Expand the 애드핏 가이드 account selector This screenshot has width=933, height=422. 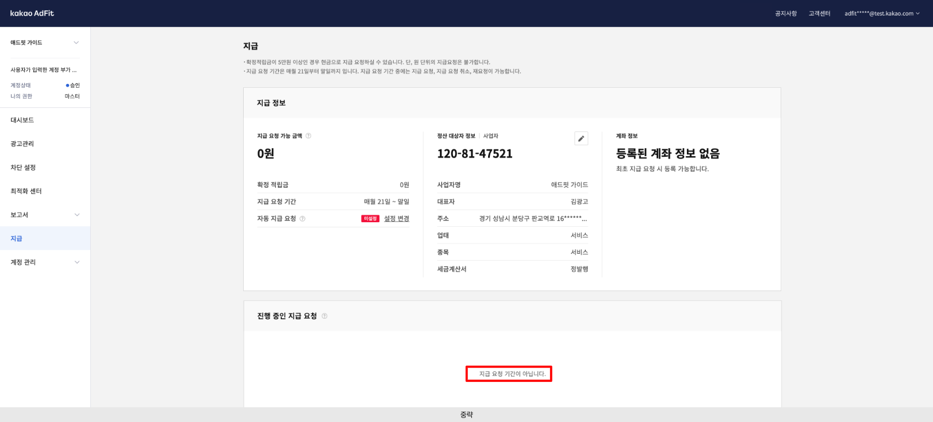tap(76, 42)
